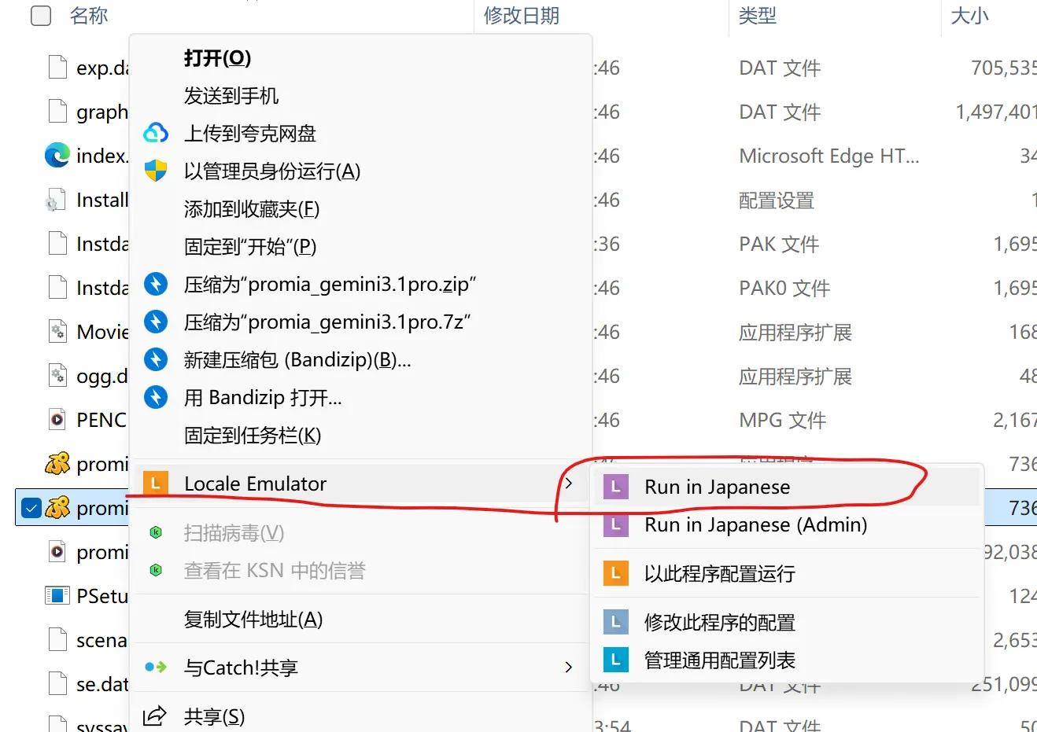Screen dimensions: 1037x732
Task: Click the shield icon for 以管理员身份运行(A)
Action: [x=156, y=171]
